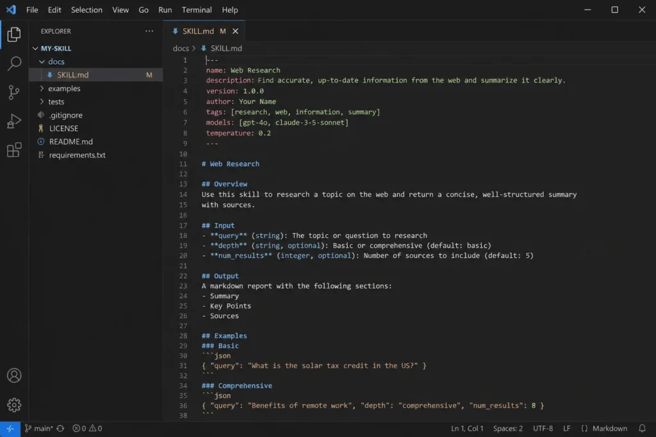Viewport: 656px width, 437px height.
Task: Collapse the MY-SKILL root folder
Action: pos(35,49)
